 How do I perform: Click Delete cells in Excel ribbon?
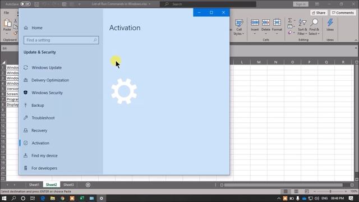266,27
